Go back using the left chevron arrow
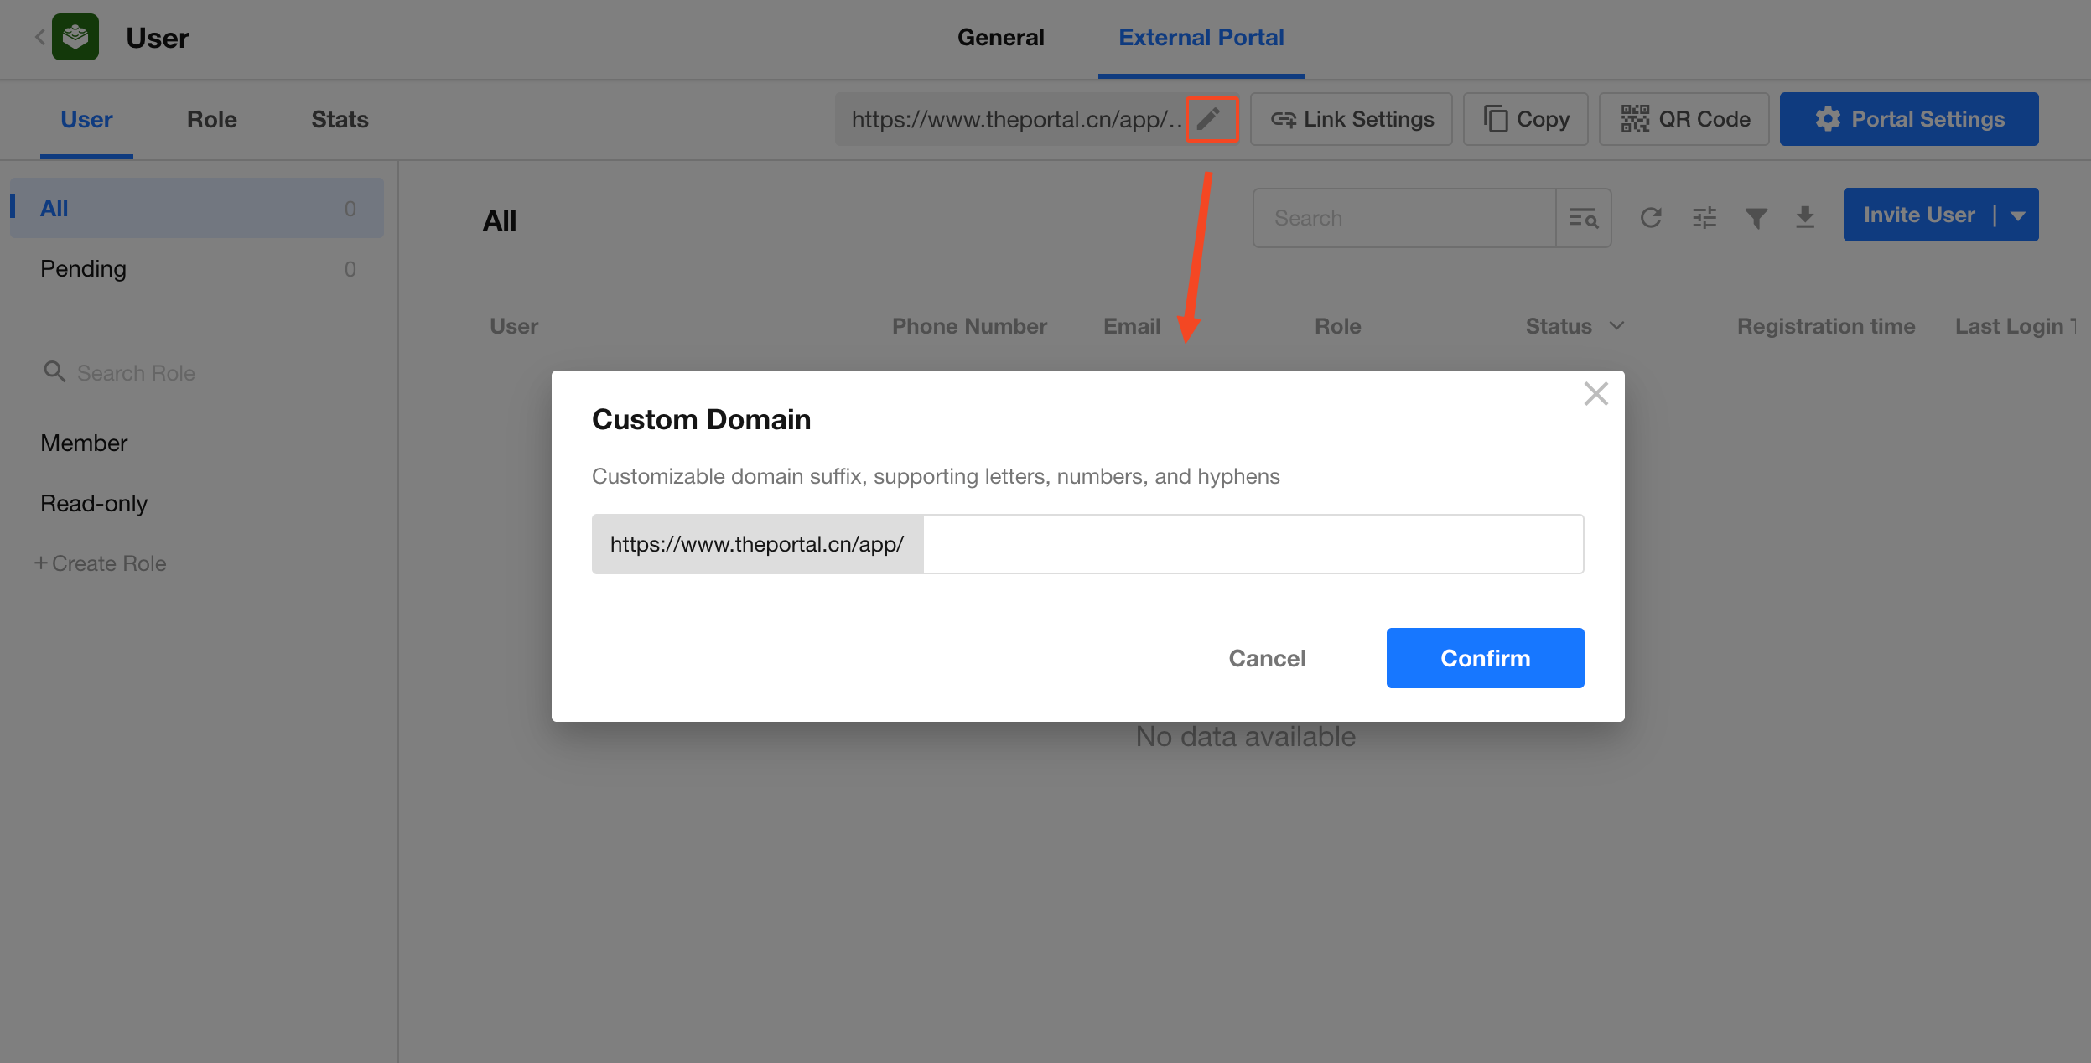 click(x=39, y=37)
